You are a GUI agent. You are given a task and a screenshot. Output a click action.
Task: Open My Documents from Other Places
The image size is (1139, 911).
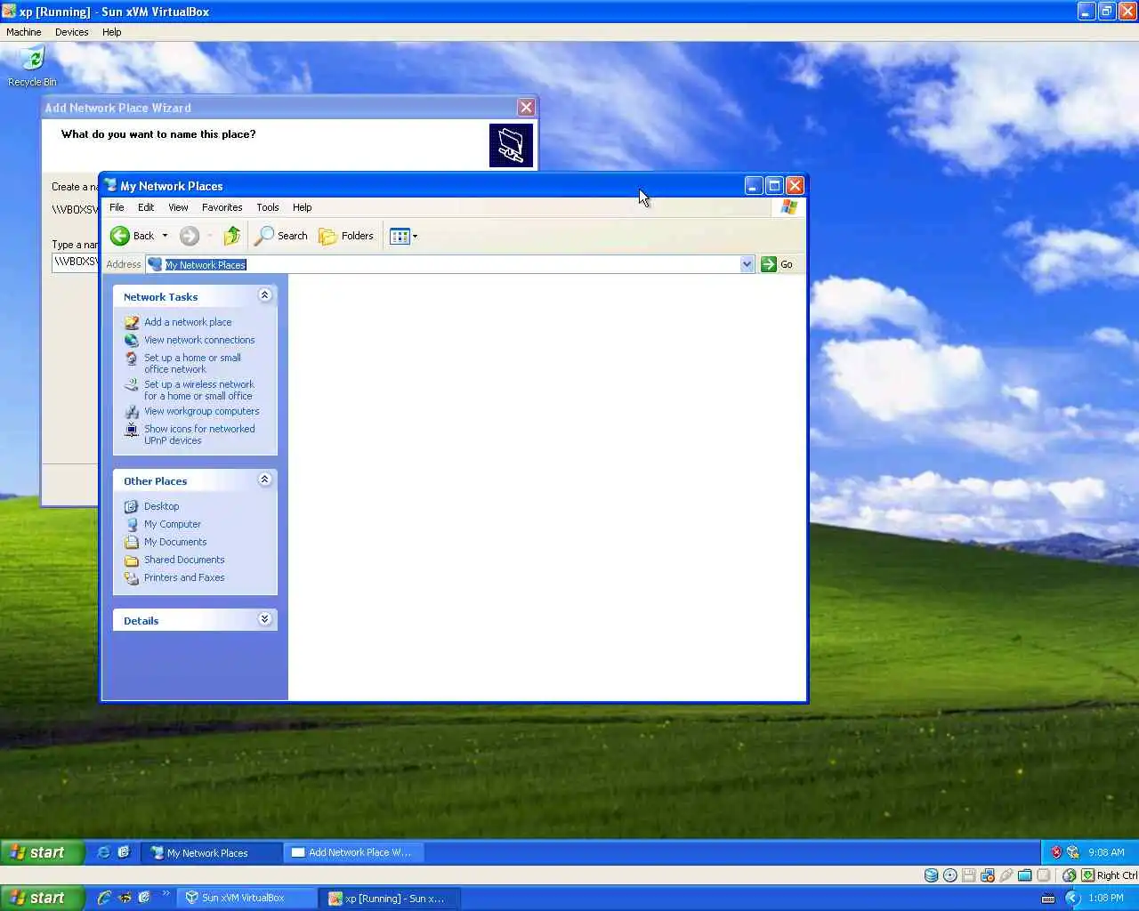(175, 542)
